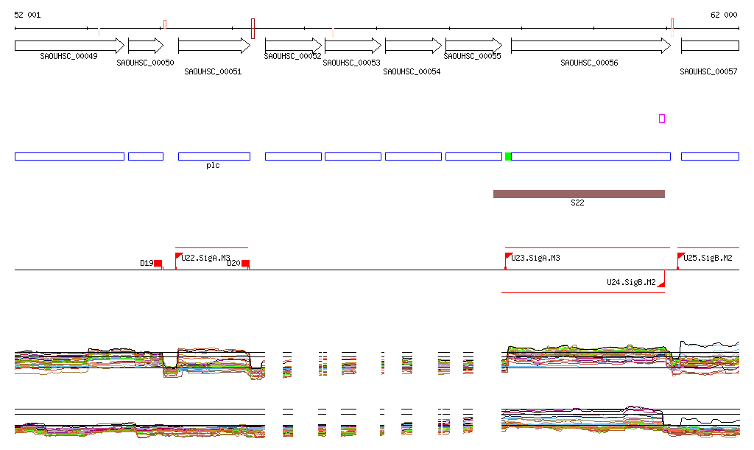
Task: Click the SAOUHSC_00056 label text
Action: click(589, 63)
